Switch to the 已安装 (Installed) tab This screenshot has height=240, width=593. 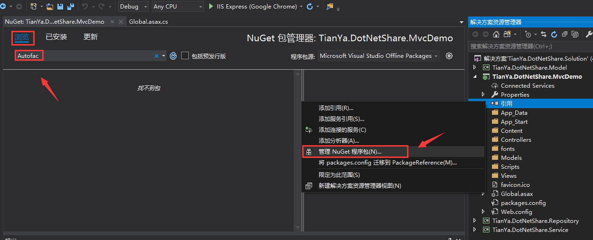pos(56,37)
